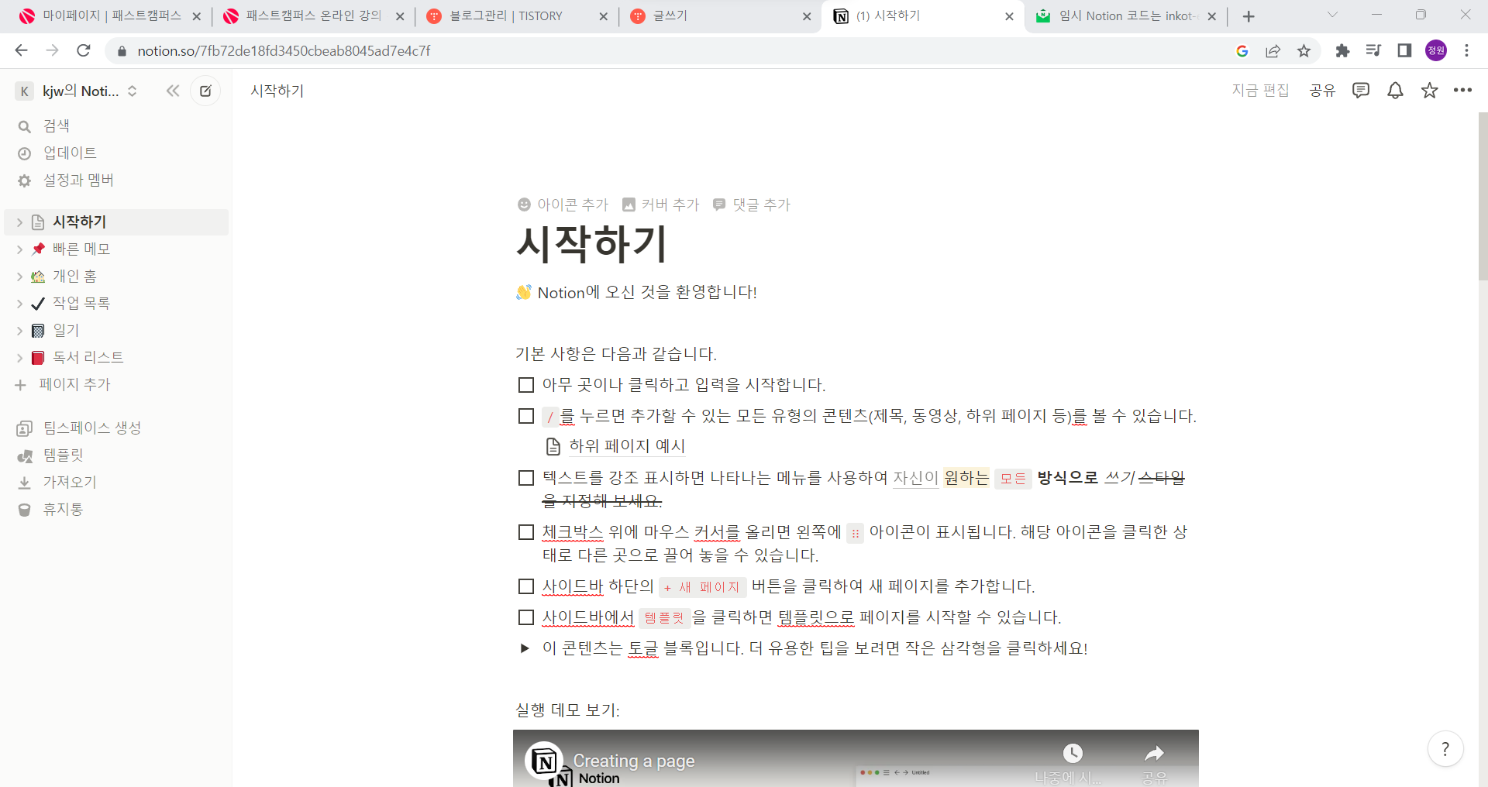Screen dimensions: 1488x787
Task: Open the browser side panel icon
Action: [1404, 50]
